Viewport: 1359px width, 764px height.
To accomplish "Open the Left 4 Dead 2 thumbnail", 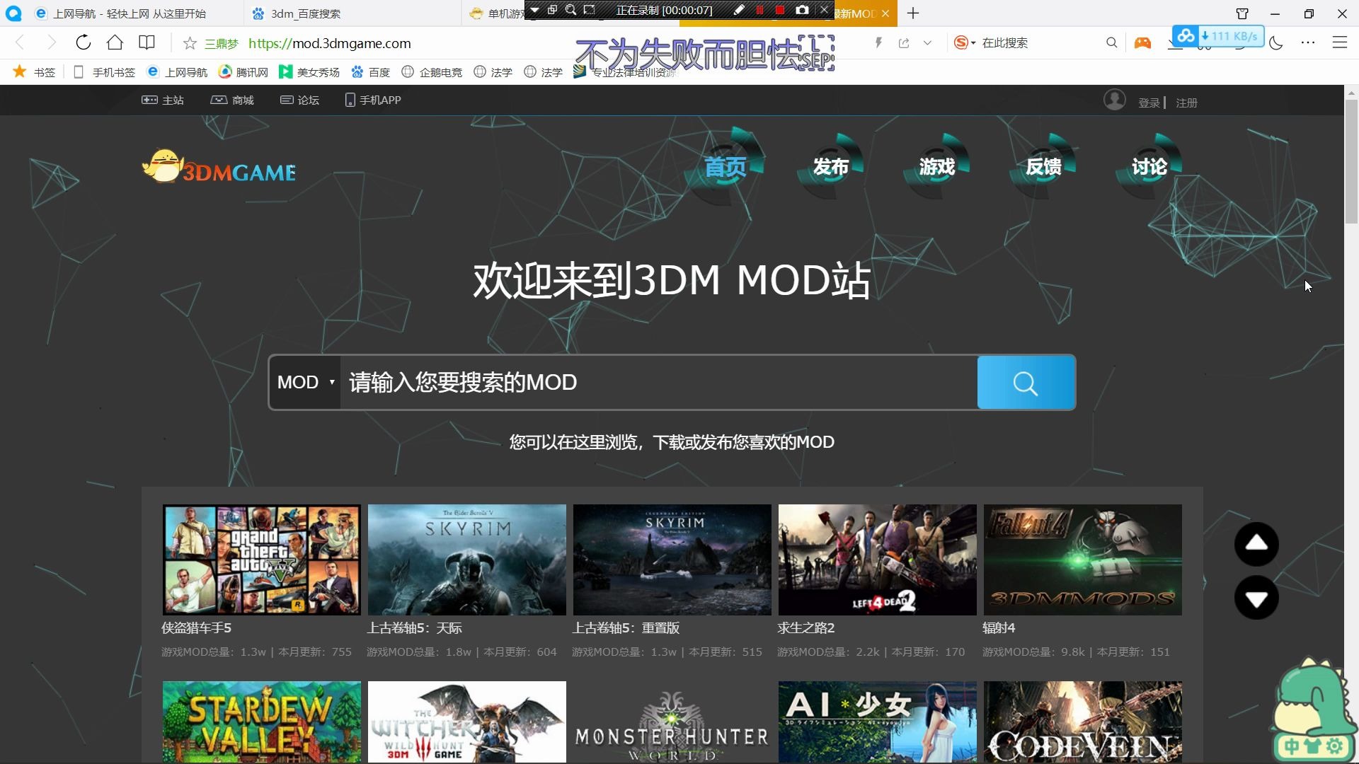I will pos(878,560).
